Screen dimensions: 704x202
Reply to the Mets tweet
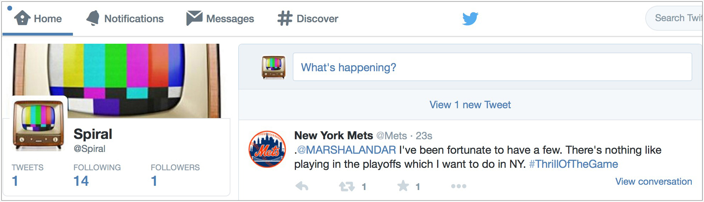click(302, 186)
